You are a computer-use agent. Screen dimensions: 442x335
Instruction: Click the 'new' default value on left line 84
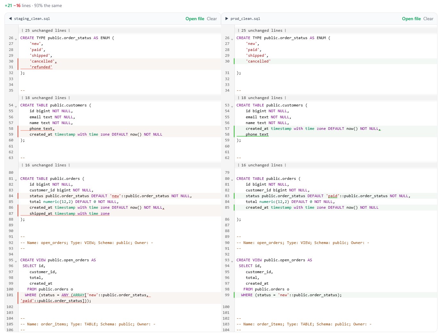(x=115, y=196)
